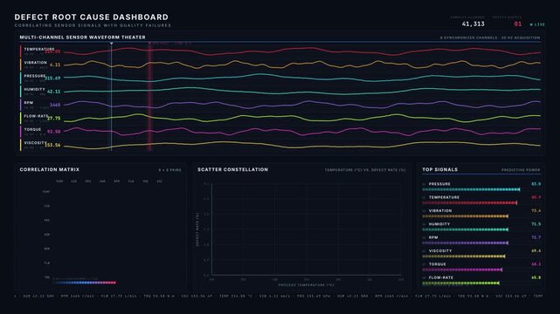The image size is (560, 314).
Task: Click the Humidity score 71.5
Action: click(x=536, y=224)
